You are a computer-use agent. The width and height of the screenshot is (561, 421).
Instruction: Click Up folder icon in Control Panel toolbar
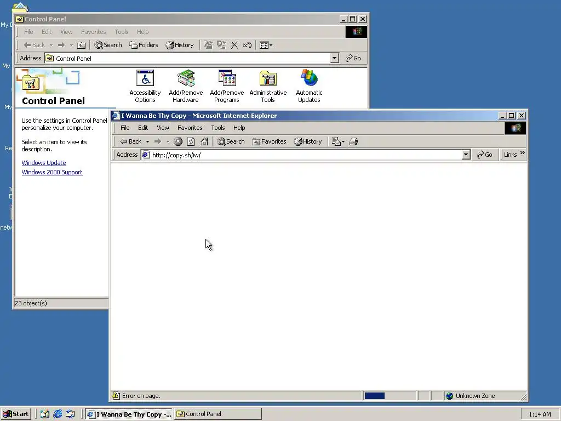[82, 45]
